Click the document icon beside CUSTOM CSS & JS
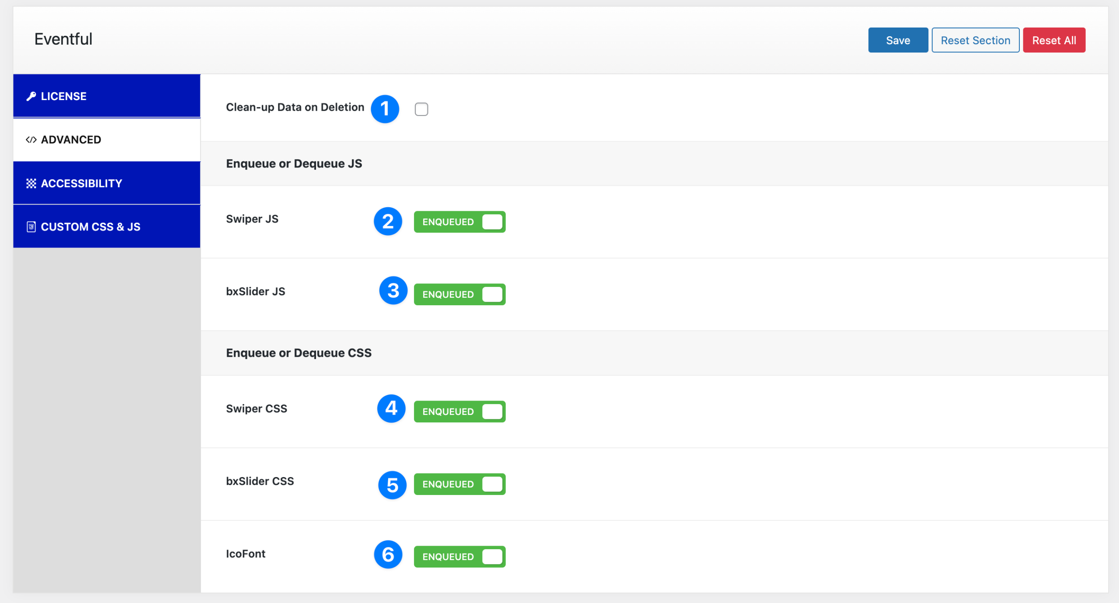The image size is (1119, 603). coord(31,227)
